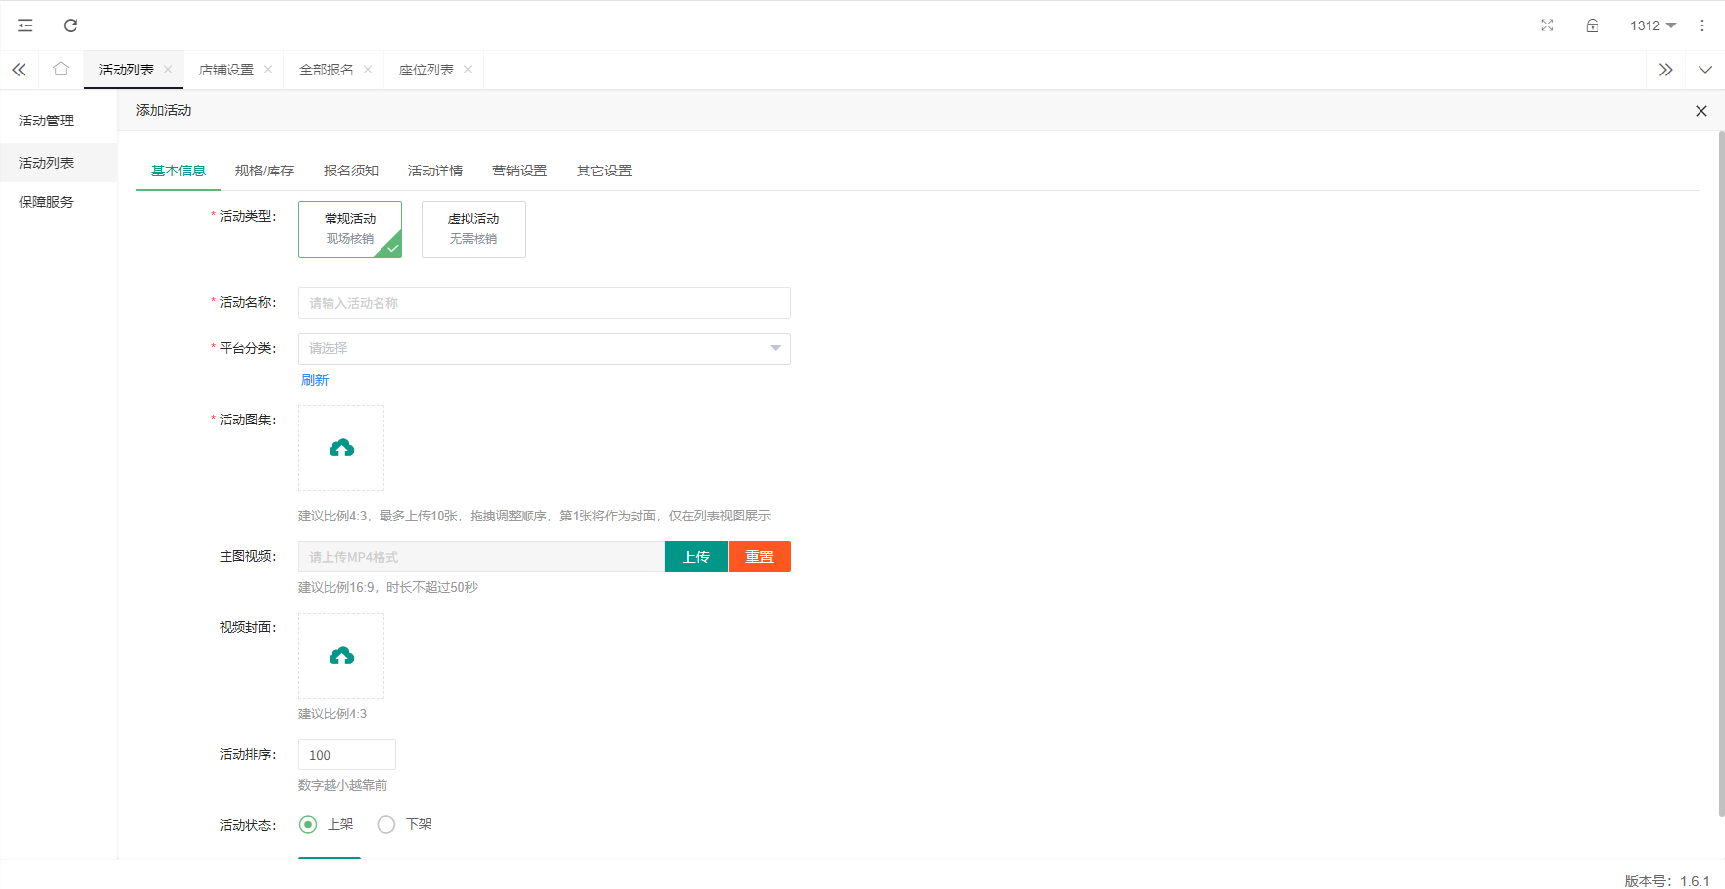Click cloud upload icon for 视频封面

pos(341,656)
